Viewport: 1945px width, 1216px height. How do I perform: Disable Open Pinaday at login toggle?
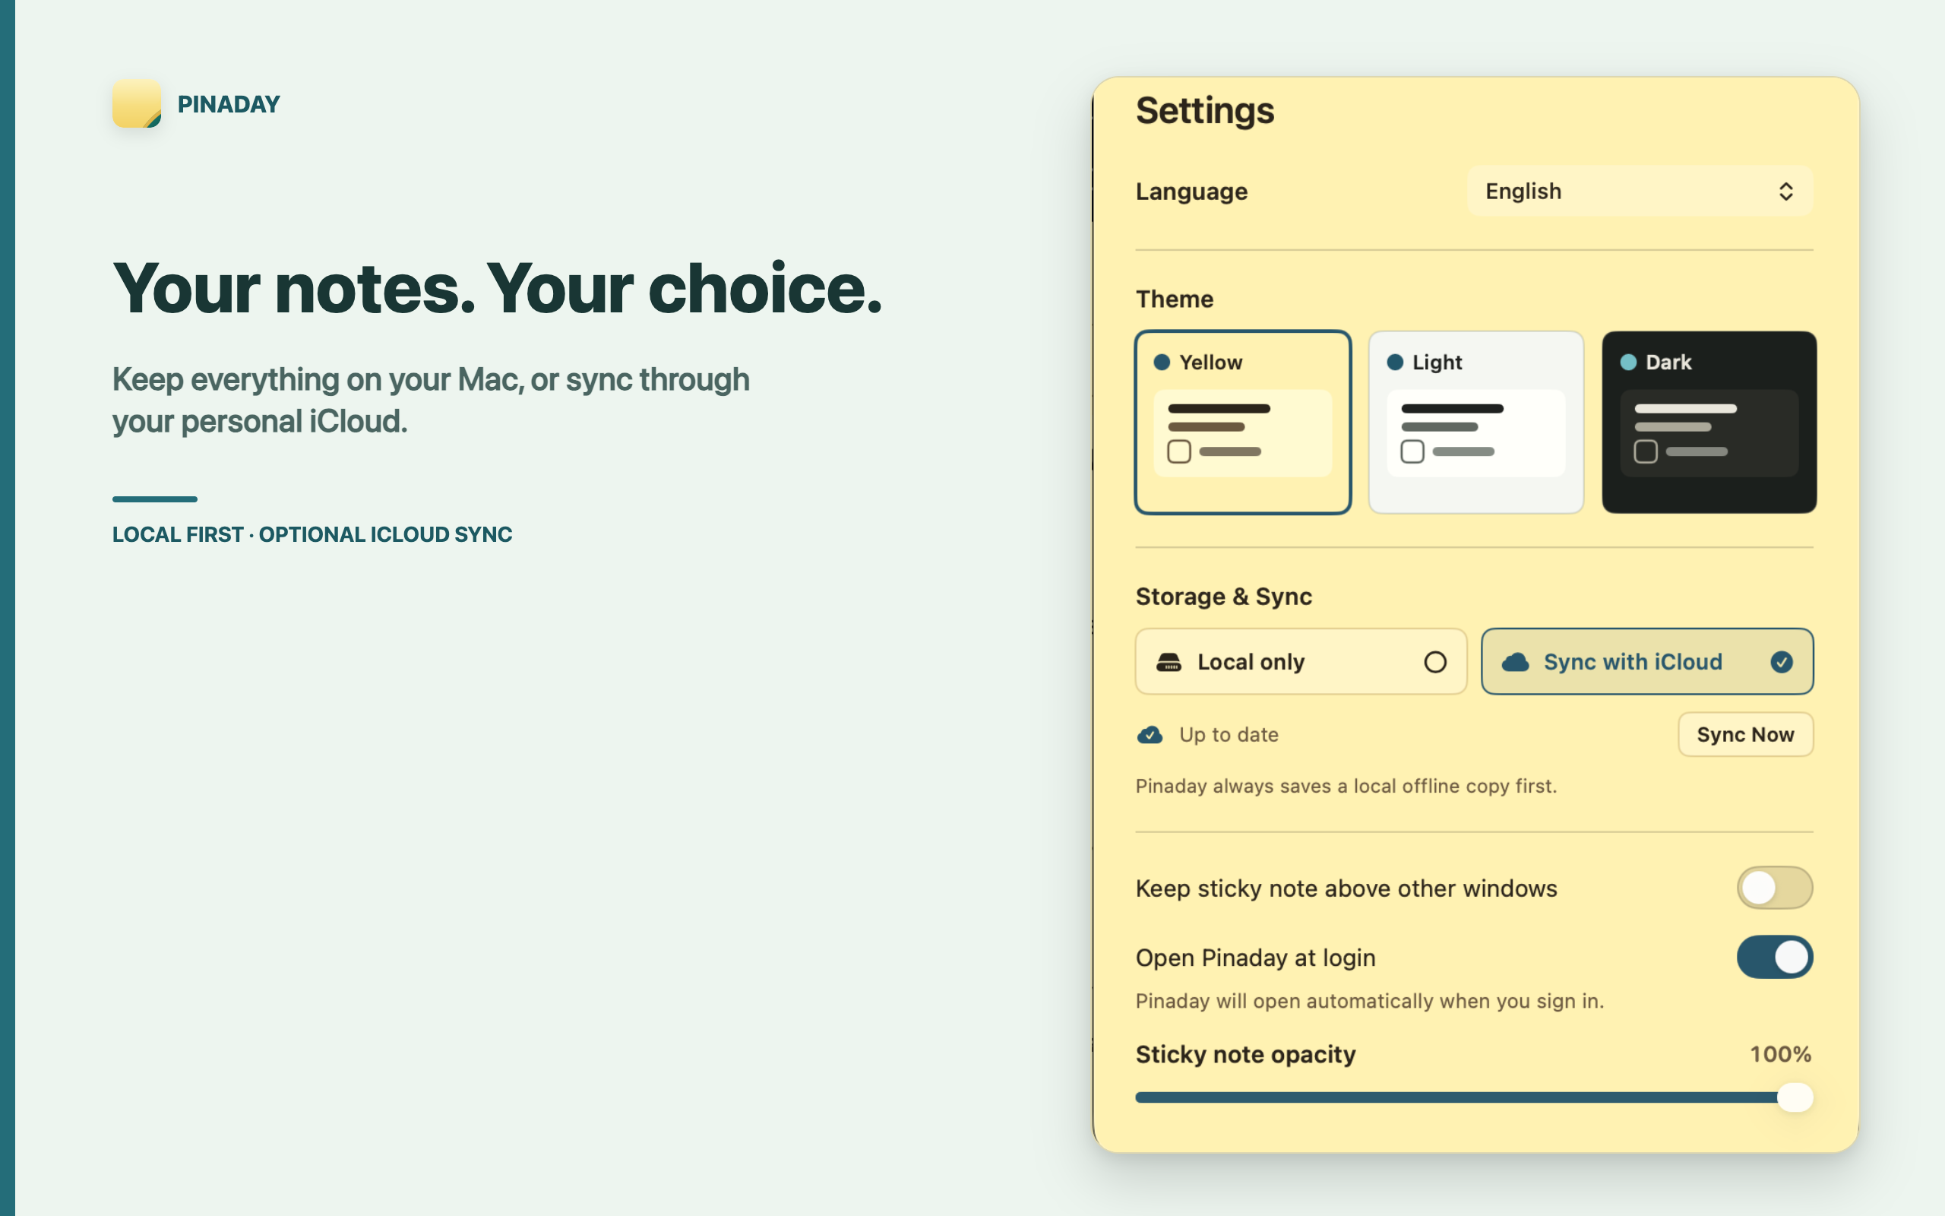click(1775, 957)
